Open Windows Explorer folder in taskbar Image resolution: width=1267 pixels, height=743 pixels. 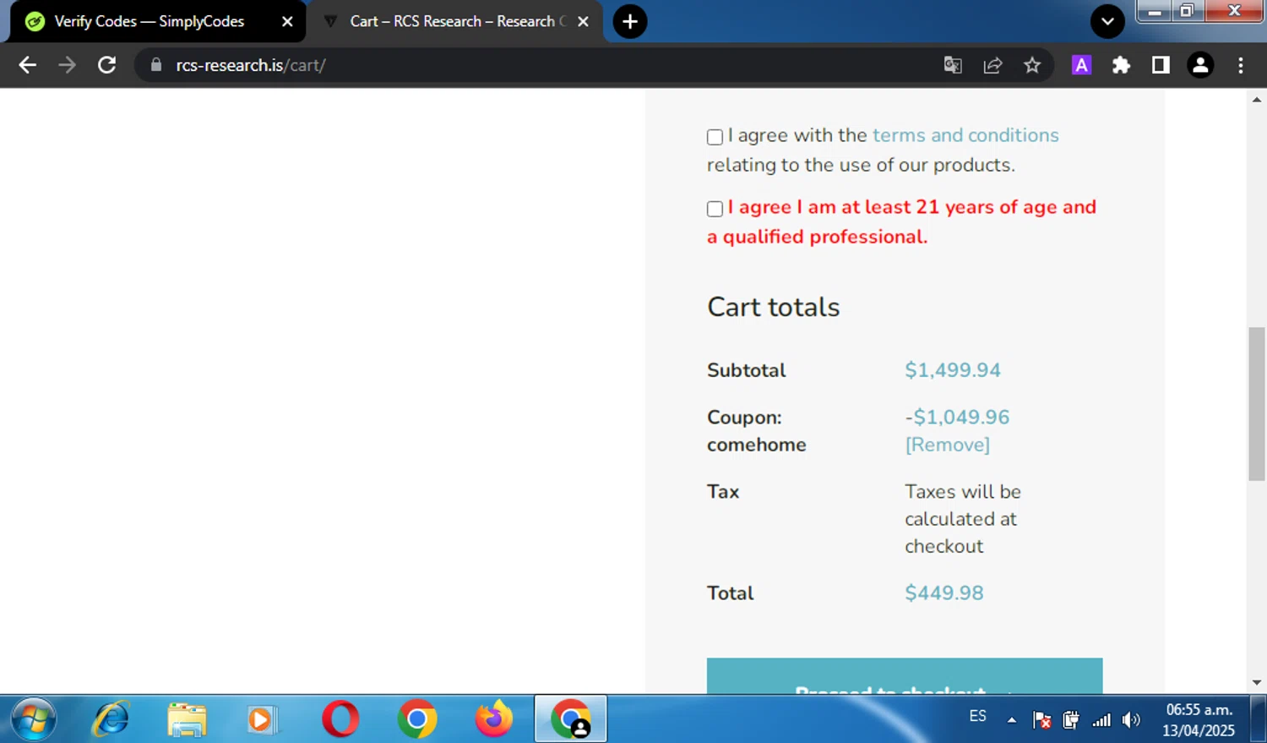tap(187, 720)
